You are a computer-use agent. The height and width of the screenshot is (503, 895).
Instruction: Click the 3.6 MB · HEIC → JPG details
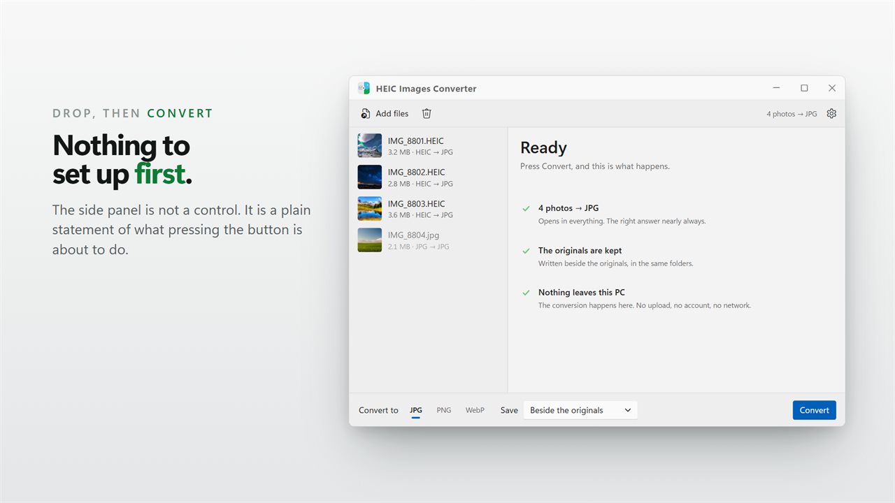point(420,215)
